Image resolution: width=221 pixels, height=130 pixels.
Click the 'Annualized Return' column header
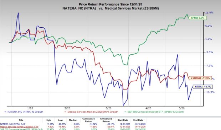(106, 120)
